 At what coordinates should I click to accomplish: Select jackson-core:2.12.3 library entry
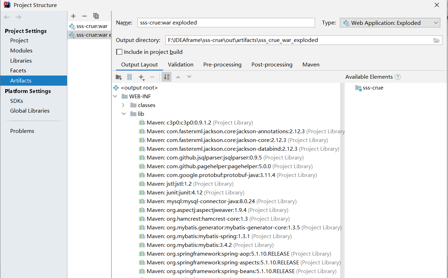[x=234, y=140]
